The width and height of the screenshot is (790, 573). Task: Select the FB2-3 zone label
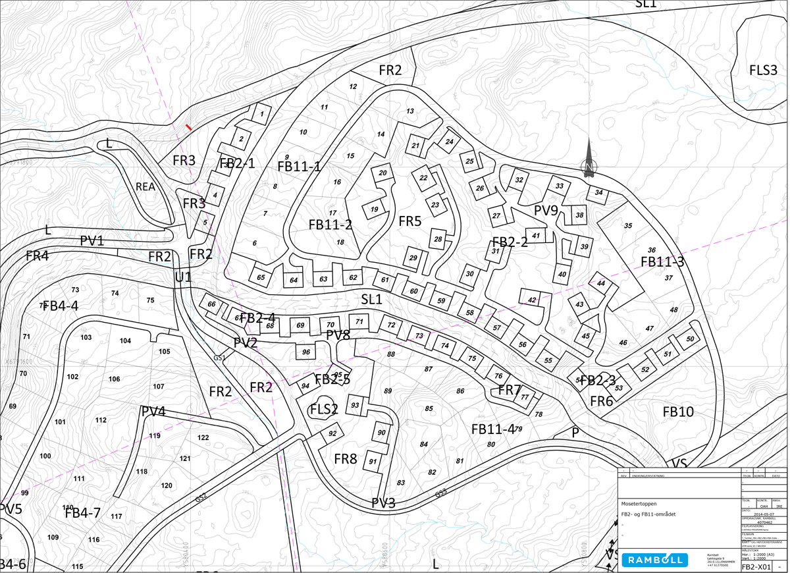(x=598, y=380)
